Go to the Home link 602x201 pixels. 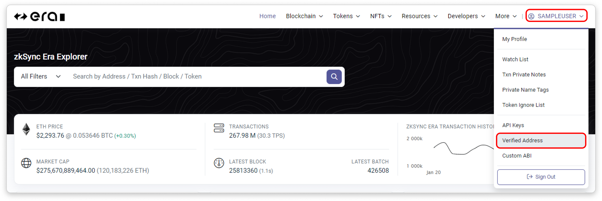tap(267, 16)
